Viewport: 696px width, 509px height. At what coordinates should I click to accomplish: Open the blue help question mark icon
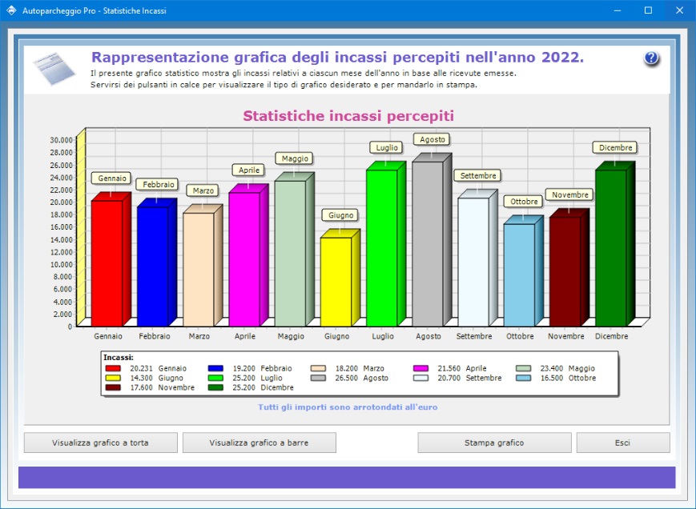pos(651,58)
